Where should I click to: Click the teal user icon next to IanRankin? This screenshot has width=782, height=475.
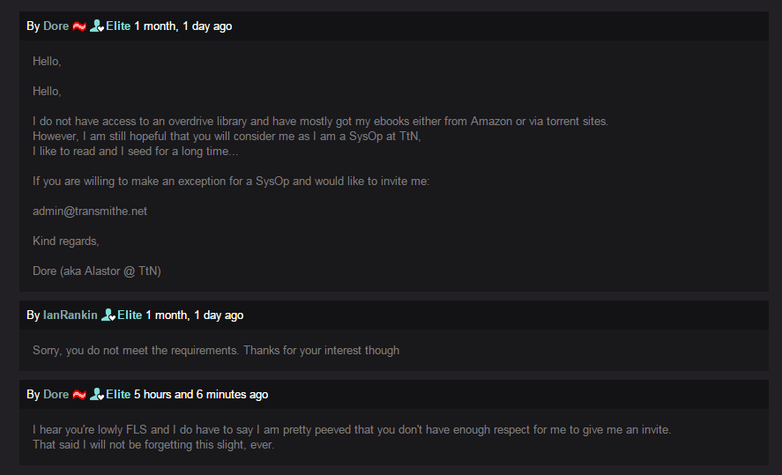[x=108, y=315]
